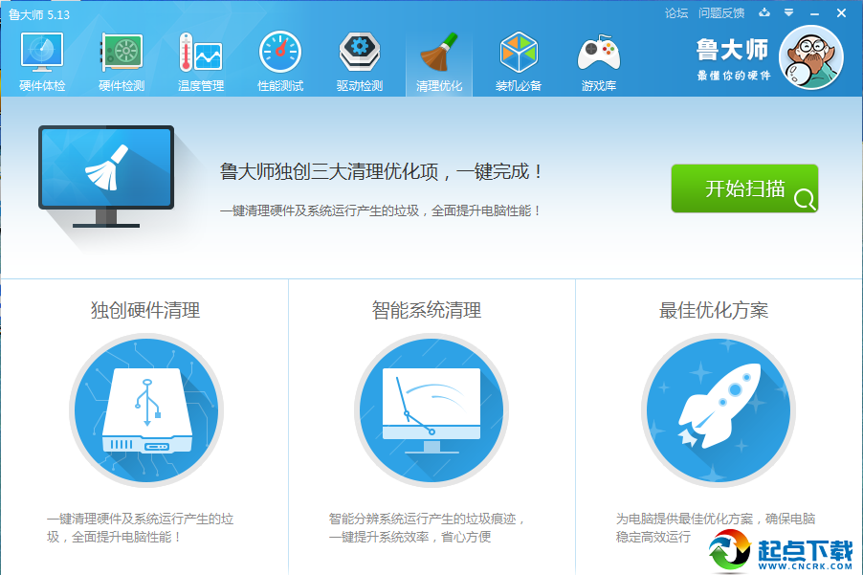The image size is (863, 575).
Task: Click the 独创硬件清理 hard drive icon
Action: [146, 410]
